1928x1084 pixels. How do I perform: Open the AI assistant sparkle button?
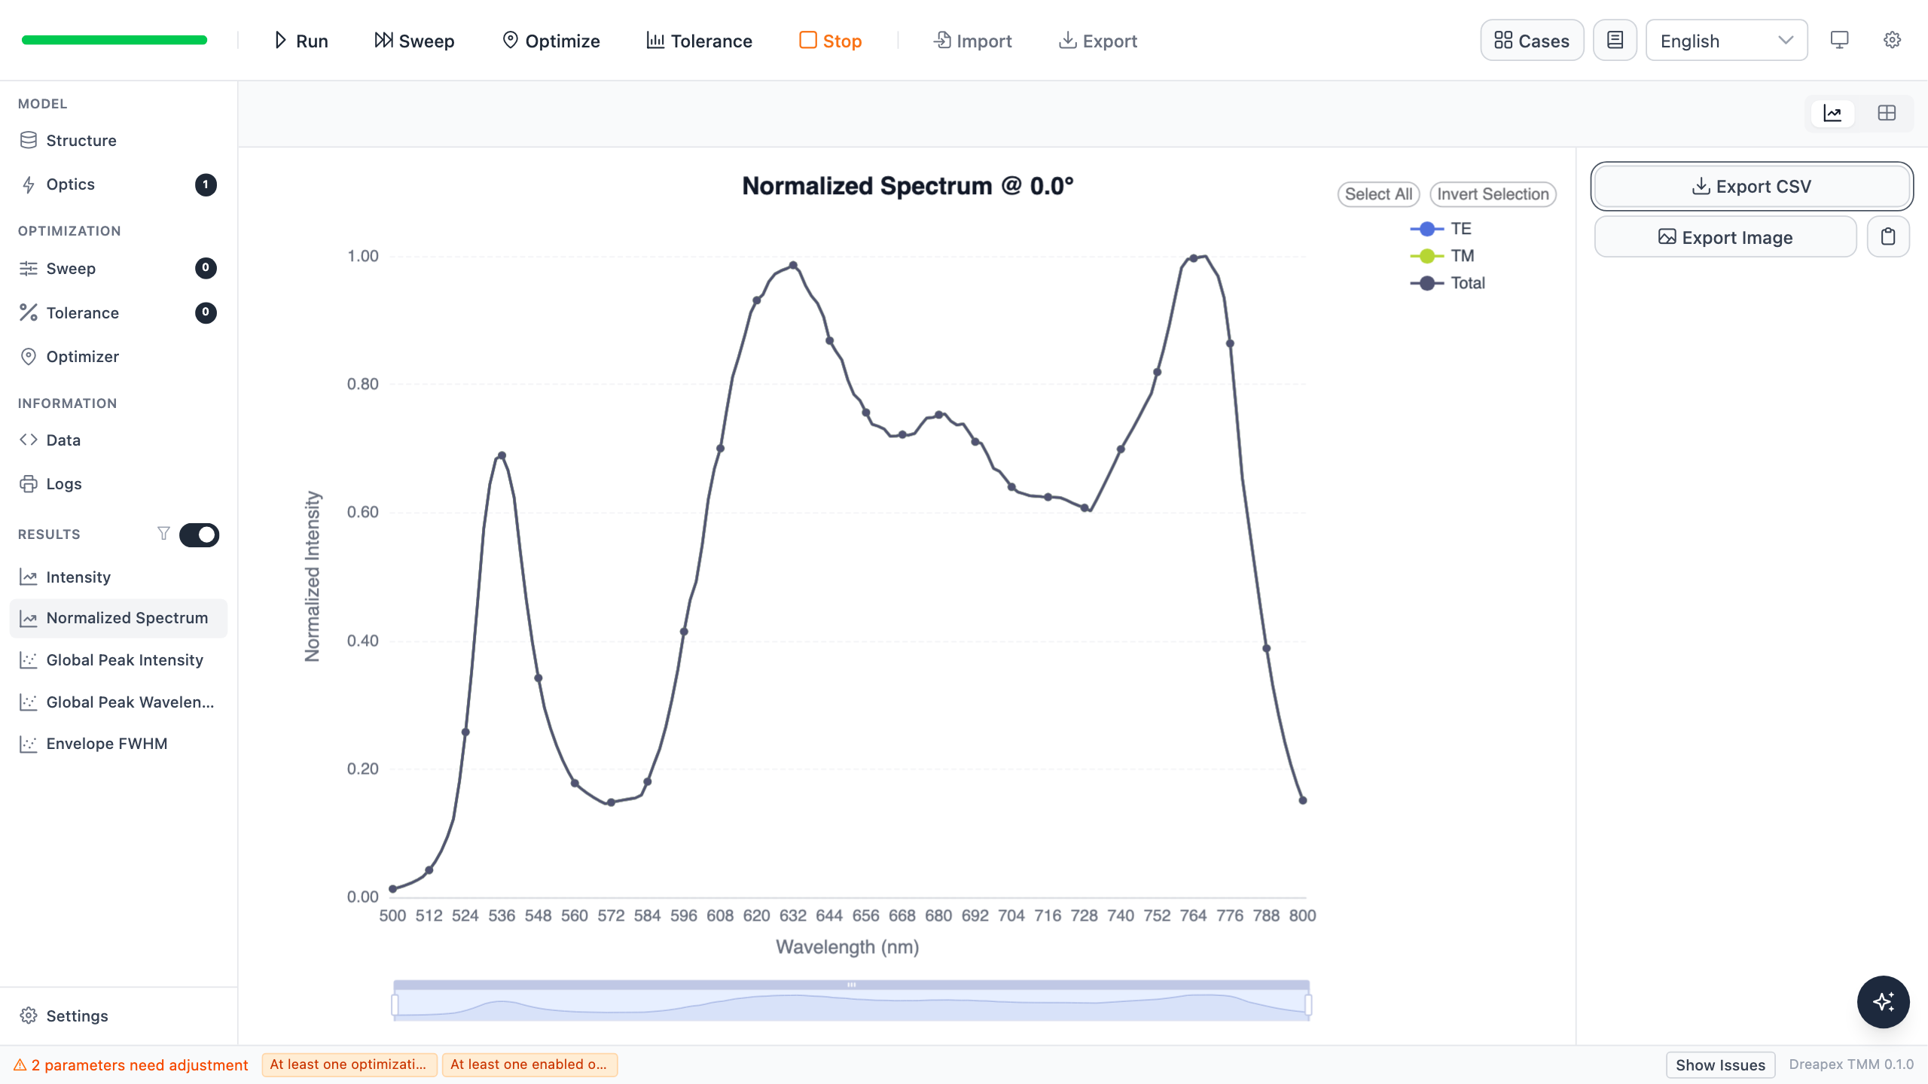pos(1883,1002)
